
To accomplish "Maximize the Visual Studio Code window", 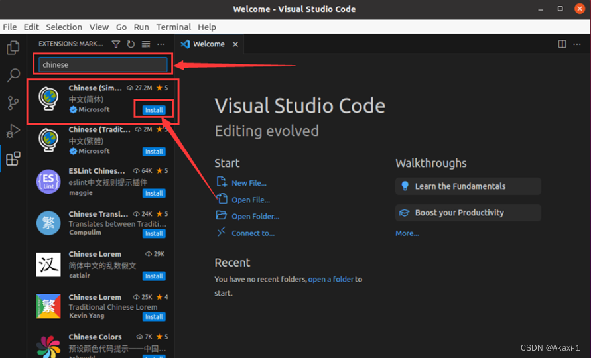I will (560, 9).
